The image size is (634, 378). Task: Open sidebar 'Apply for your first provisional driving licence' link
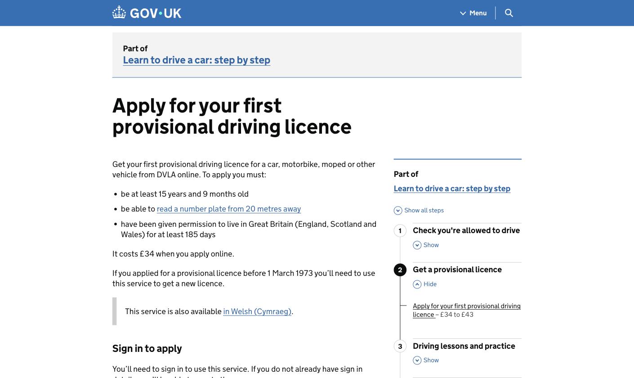click(467, 310)
